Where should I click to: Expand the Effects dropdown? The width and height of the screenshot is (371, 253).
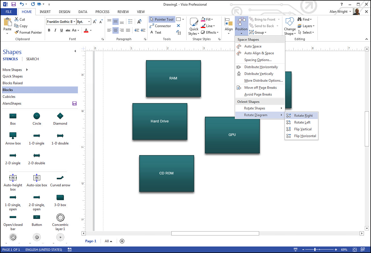click(x=218, y=33)
